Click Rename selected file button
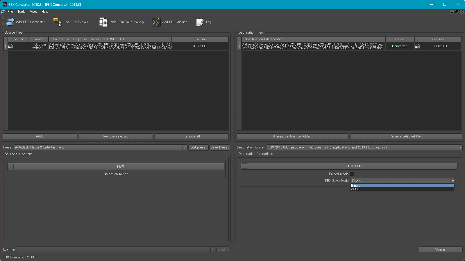 [x=406, y=136]
